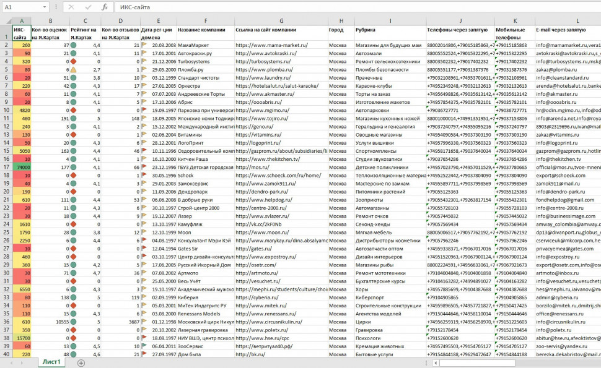Select column F header

(x=206, y=21)
